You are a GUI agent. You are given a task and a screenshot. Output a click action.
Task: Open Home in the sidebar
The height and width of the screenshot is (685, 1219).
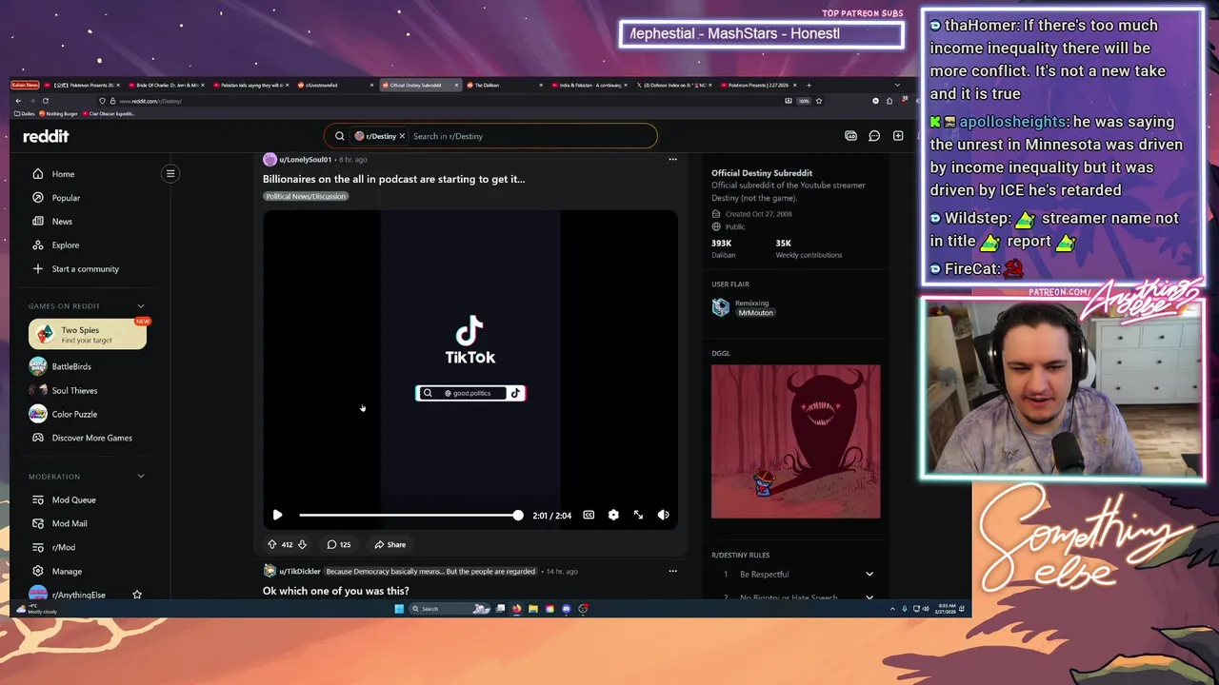tap(63, 174)
